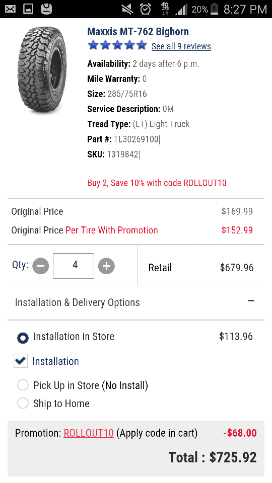272x483 pixels.
Task: Select Pick Up in Store (No Install)
Action: [x=23, y=385]
